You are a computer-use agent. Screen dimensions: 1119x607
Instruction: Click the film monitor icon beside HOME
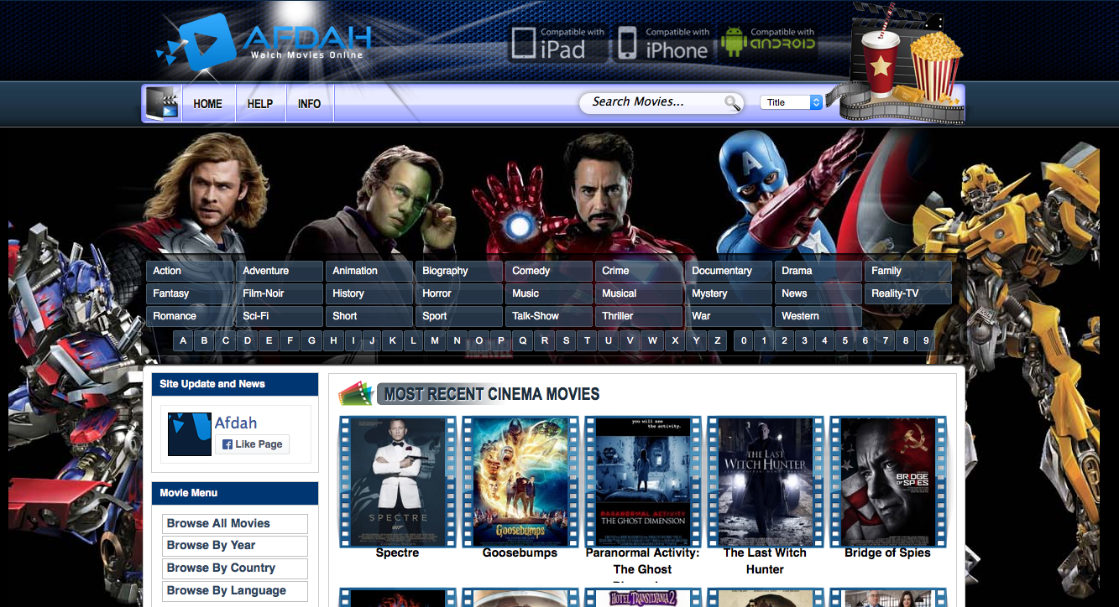tap(162, 103)
